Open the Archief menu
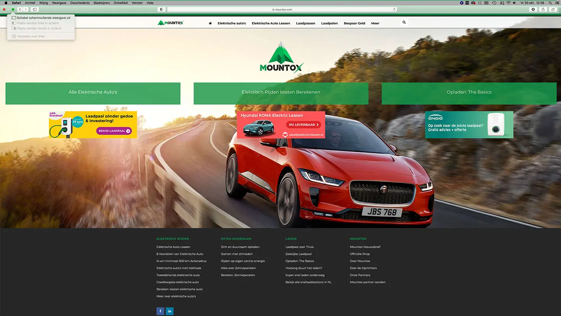This screenshot has height=316, width=561. pyautogui.click(x=30, y=3)
